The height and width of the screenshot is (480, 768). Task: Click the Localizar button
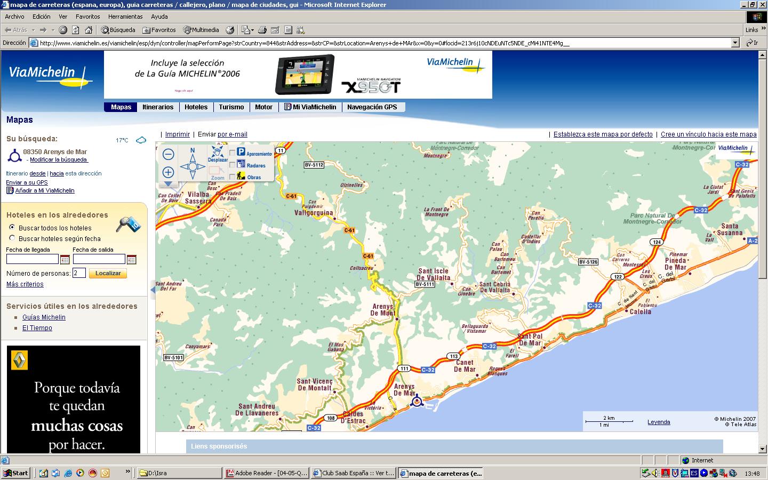click(x=108, y=273)
